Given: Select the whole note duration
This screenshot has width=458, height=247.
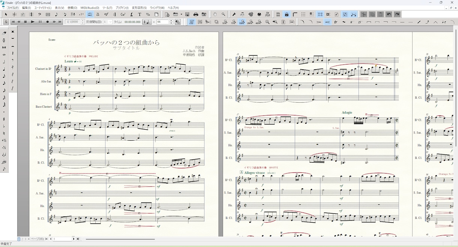Looking at the screenshot, I should [4, 54].
